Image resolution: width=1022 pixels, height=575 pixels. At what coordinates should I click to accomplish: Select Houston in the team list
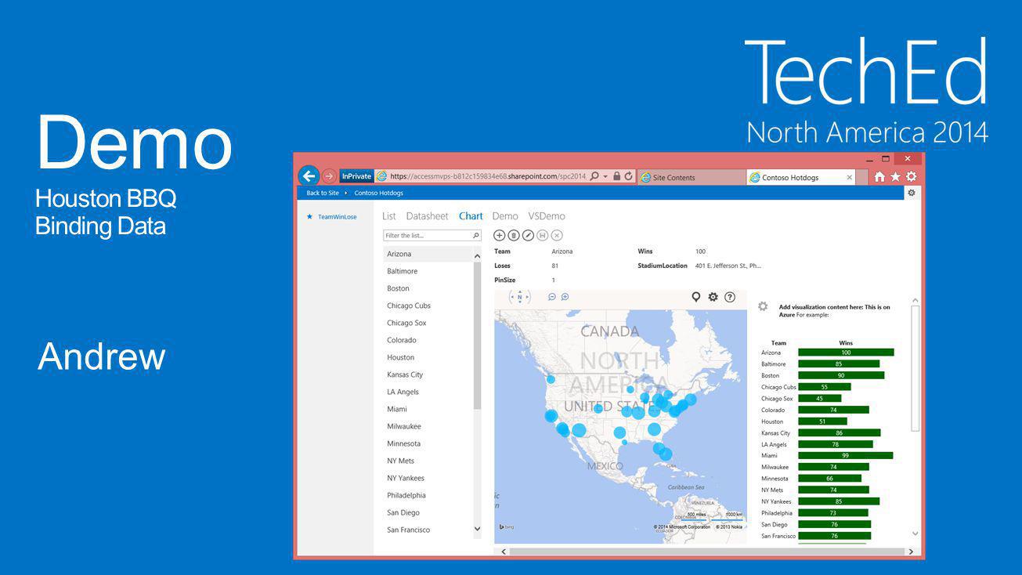[428, 357]
